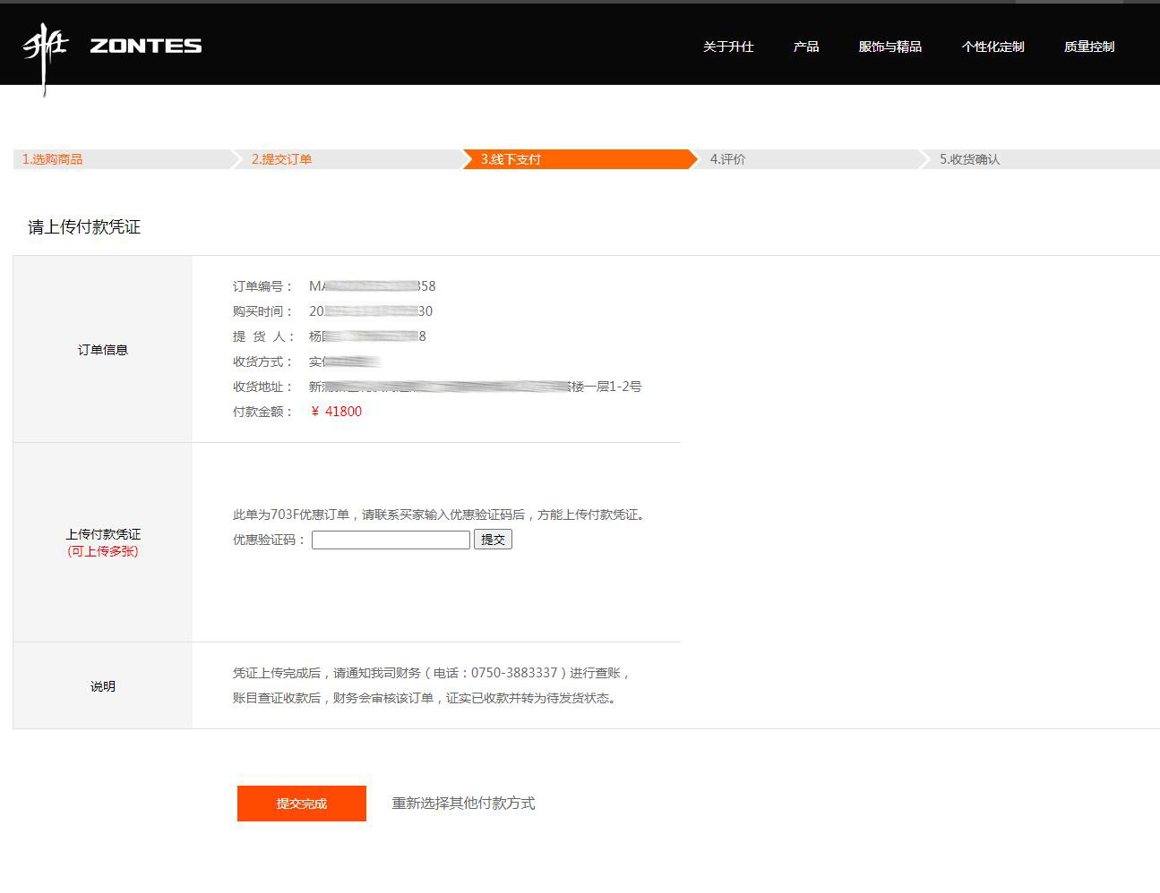1160x893 pixels.
Task: Click the 5.收货确认 step
Action: pyautogui.click(x=969, y=159)
